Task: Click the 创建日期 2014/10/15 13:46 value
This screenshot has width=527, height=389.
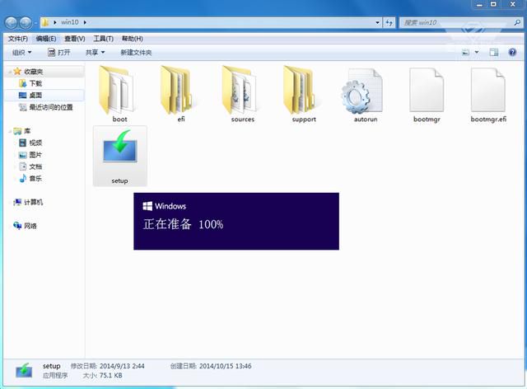Action: pos(225,366)
